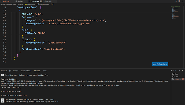Click line number 57 in the gutter
The height and width of the screenshot is (105, 185).
pos(5,49)
